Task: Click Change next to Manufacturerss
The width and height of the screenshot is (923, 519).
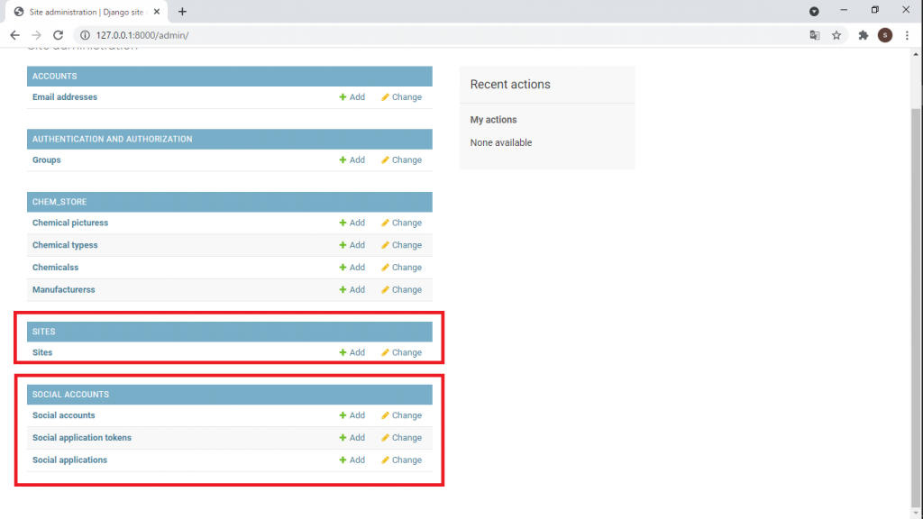Action: point(401,290)
